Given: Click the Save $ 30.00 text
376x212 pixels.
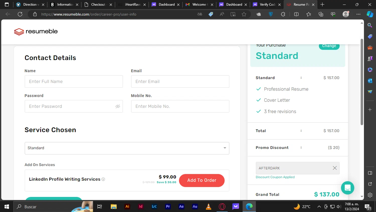Looking at the screenshot, I should [x=166, y=182].
